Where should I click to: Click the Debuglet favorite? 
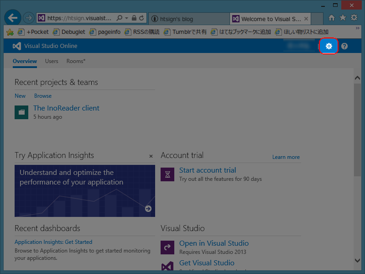(x=69, y=32)
